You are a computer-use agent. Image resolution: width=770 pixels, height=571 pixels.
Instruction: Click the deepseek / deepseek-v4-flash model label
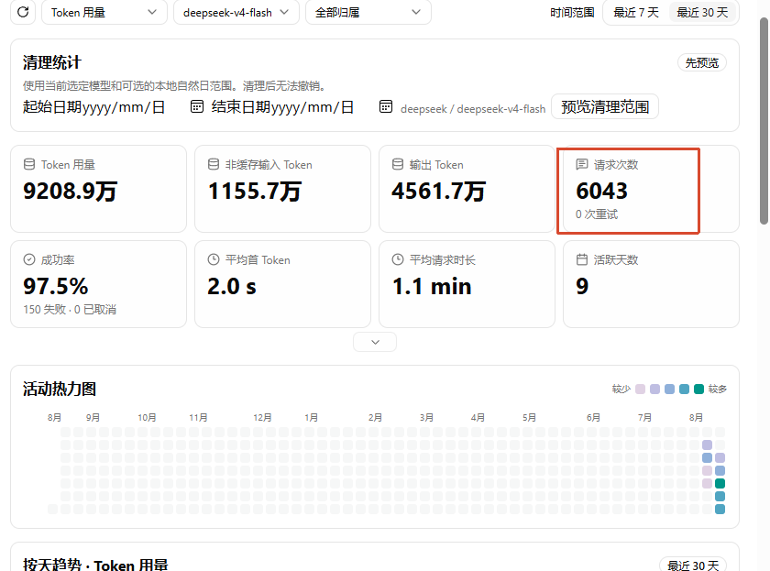click(x=473, y=109)
